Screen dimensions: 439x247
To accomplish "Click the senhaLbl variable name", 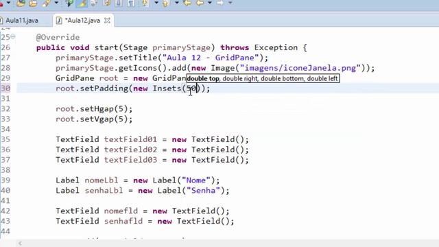I will click(x=104, y=191).
